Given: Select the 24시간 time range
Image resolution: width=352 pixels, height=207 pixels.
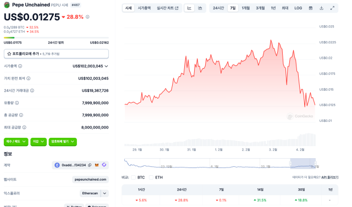Looking at the screenshot, I should click(x=218, y=8).
